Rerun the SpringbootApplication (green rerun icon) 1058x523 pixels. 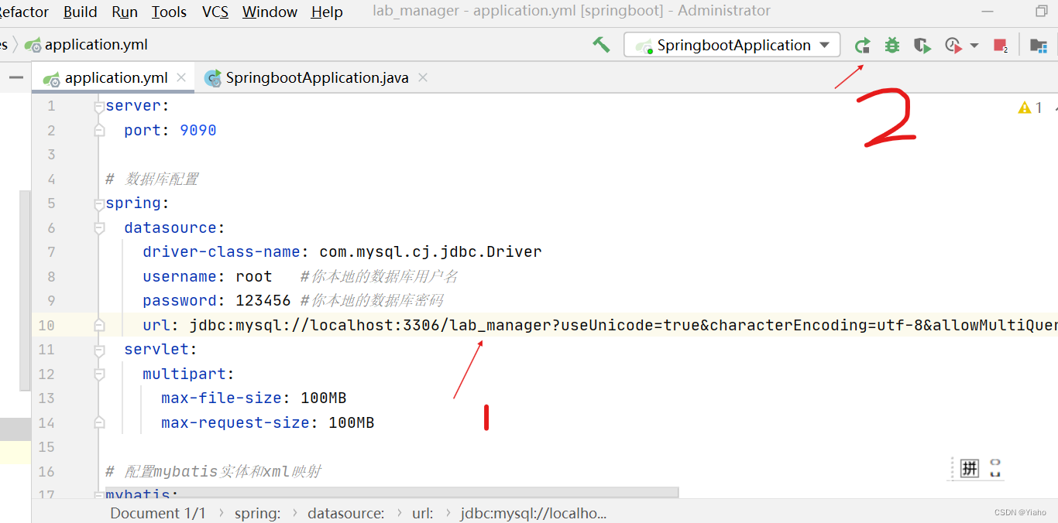[862, 45]
